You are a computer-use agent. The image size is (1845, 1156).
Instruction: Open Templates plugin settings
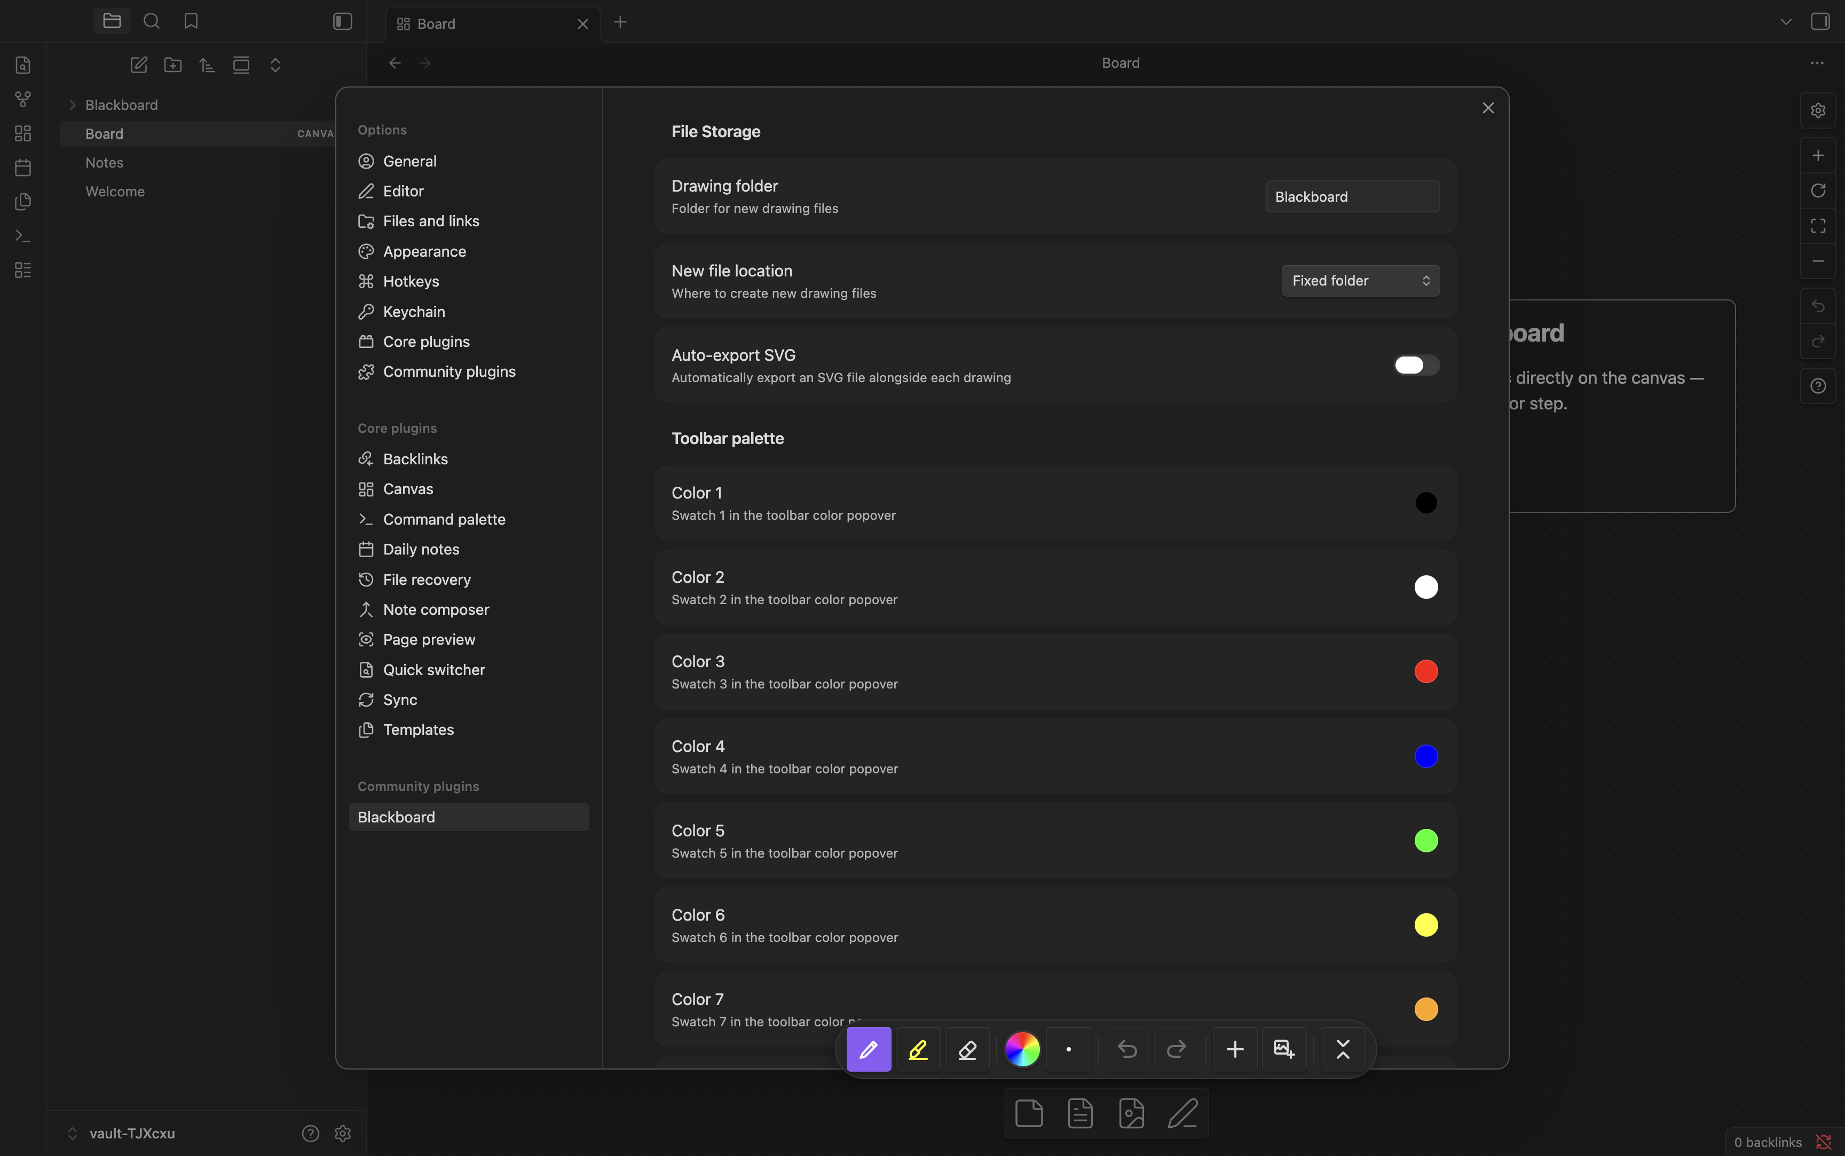pyautogui.click(x=469, y=730)
